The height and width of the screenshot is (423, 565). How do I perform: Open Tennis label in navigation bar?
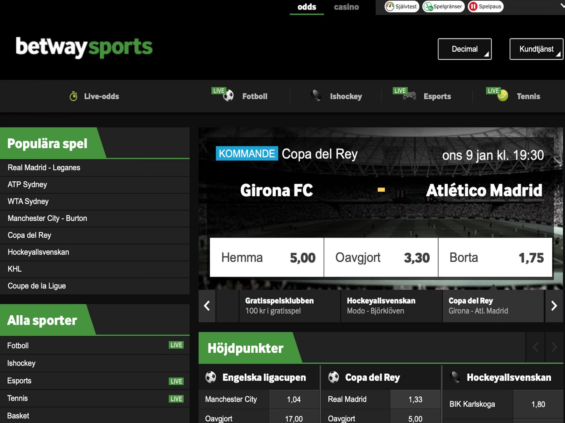pos(529,96)
